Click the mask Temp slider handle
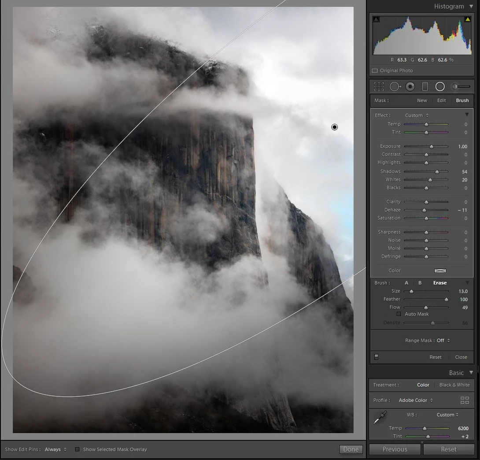The width and height of the screenshot is (480, 460). click(426, 124)
